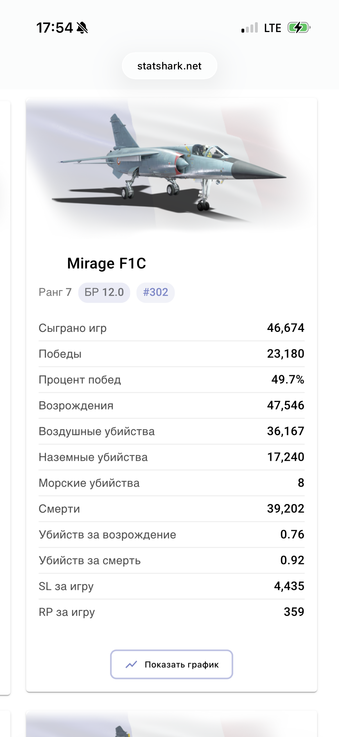Image resolution: width=339 pixels, height=737 pixels.
Task: Select the SL за игру row
Action: click(x=171, y=586)
